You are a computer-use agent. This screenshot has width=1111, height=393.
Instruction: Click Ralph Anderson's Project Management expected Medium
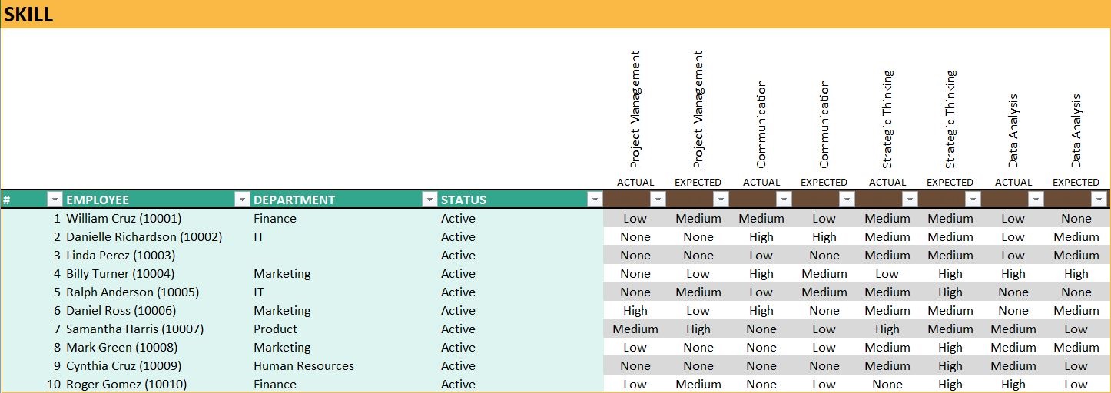tap(698, 292)
